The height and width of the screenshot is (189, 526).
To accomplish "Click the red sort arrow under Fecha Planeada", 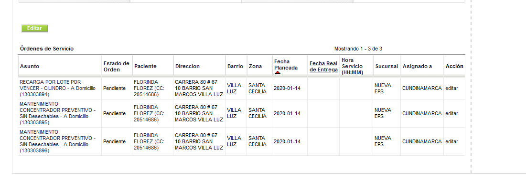I will click(278, 72).
